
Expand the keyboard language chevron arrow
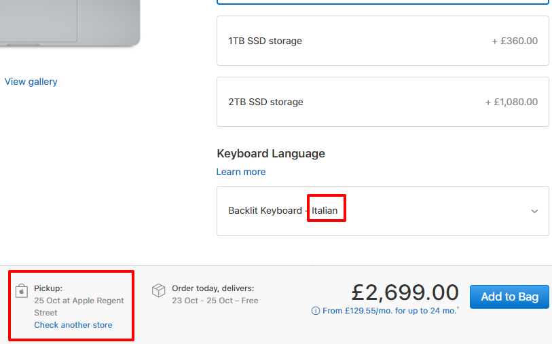(534, 211)
